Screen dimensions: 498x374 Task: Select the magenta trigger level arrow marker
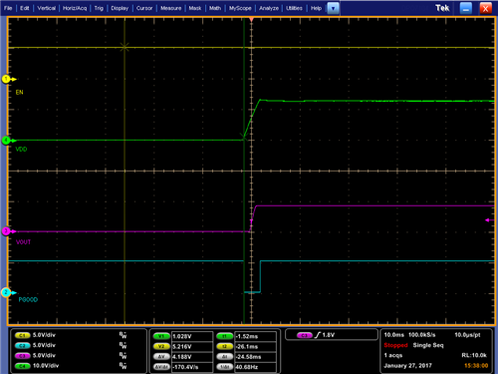coord(489,220)
